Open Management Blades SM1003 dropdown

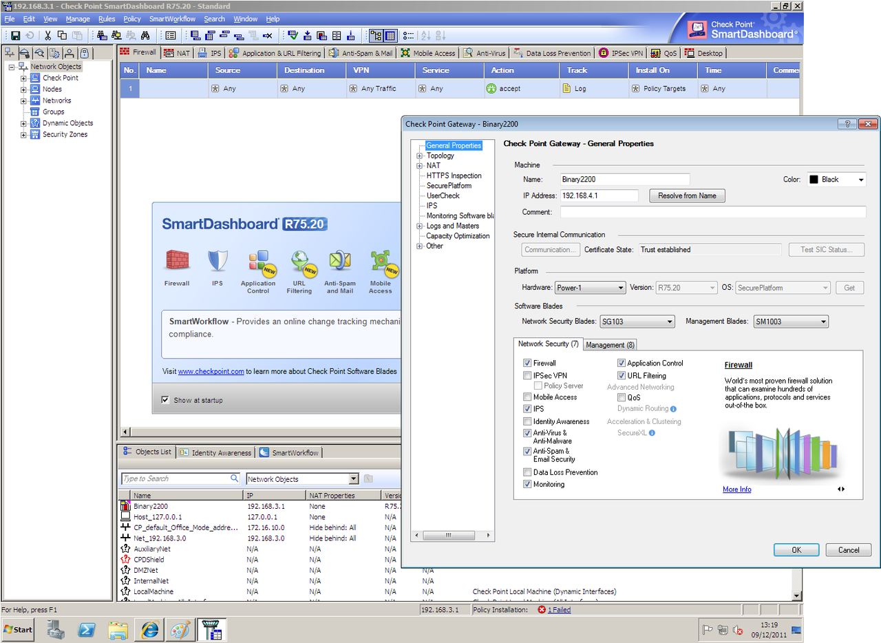click(x=791, y=321)
